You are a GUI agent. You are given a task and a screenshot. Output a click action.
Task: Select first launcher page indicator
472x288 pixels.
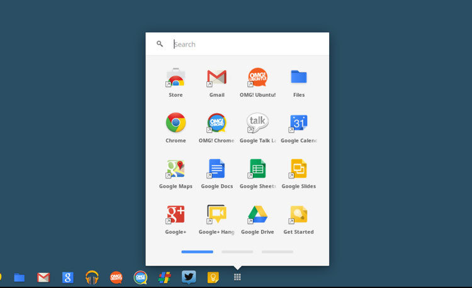pyautogui.click(x=197, y=252)
